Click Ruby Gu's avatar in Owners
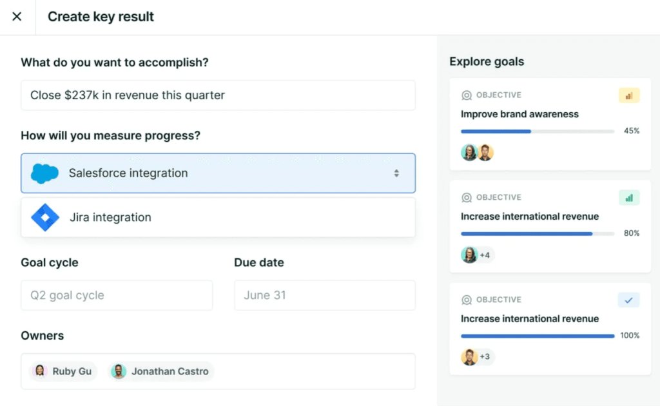 40,371
